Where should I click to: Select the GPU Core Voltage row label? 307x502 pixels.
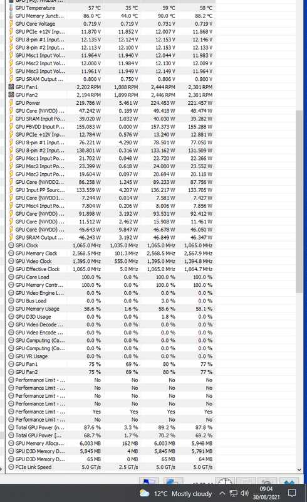pos(35,24)
